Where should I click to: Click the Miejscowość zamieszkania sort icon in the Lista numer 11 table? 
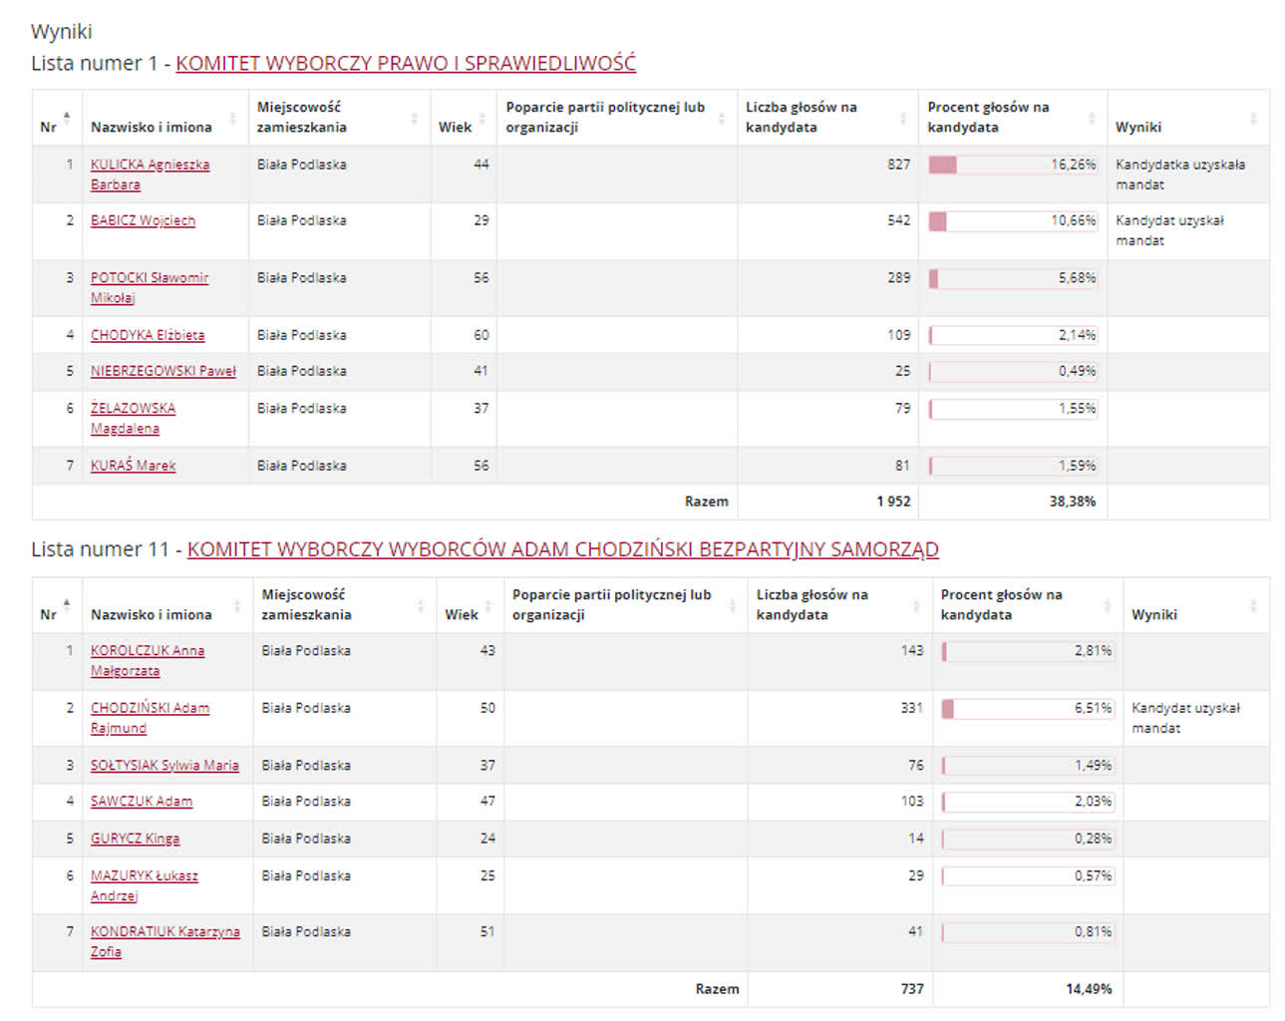(420, 606)
